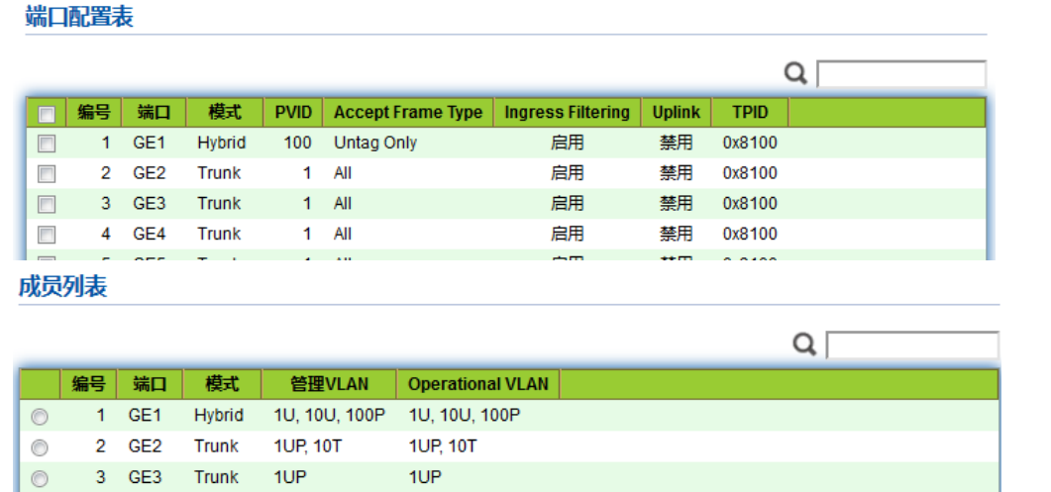Image resolution: width=1051 pixels, height=492 pixels.
Task: Tick the select-all checkbox in header row
Action: click(x=46, y=113)
